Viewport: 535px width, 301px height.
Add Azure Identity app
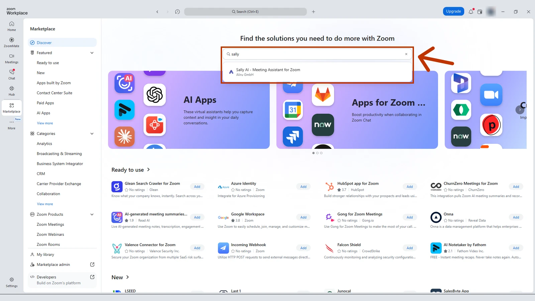click(x=303, y=187)
